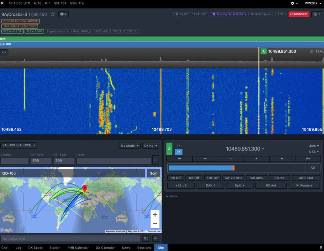Viewport: 324px width, 251px height.
Task: Zoom in on the QO-100 map
Action: 155,214
